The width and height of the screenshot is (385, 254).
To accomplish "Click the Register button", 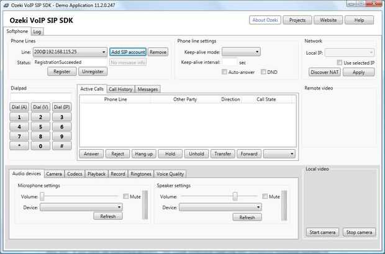I will point(62,71).
